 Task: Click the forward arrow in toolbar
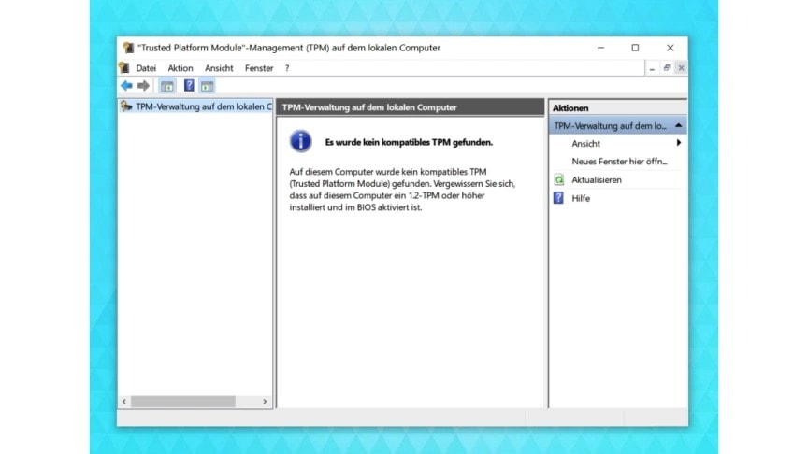[143, 86]
